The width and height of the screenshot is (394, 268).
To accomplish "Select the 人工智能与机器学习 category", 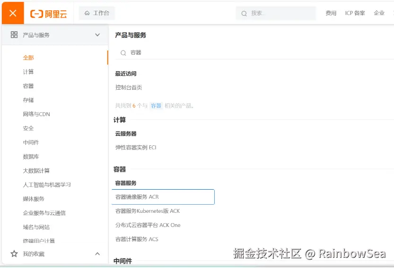I will coord(47,185).
